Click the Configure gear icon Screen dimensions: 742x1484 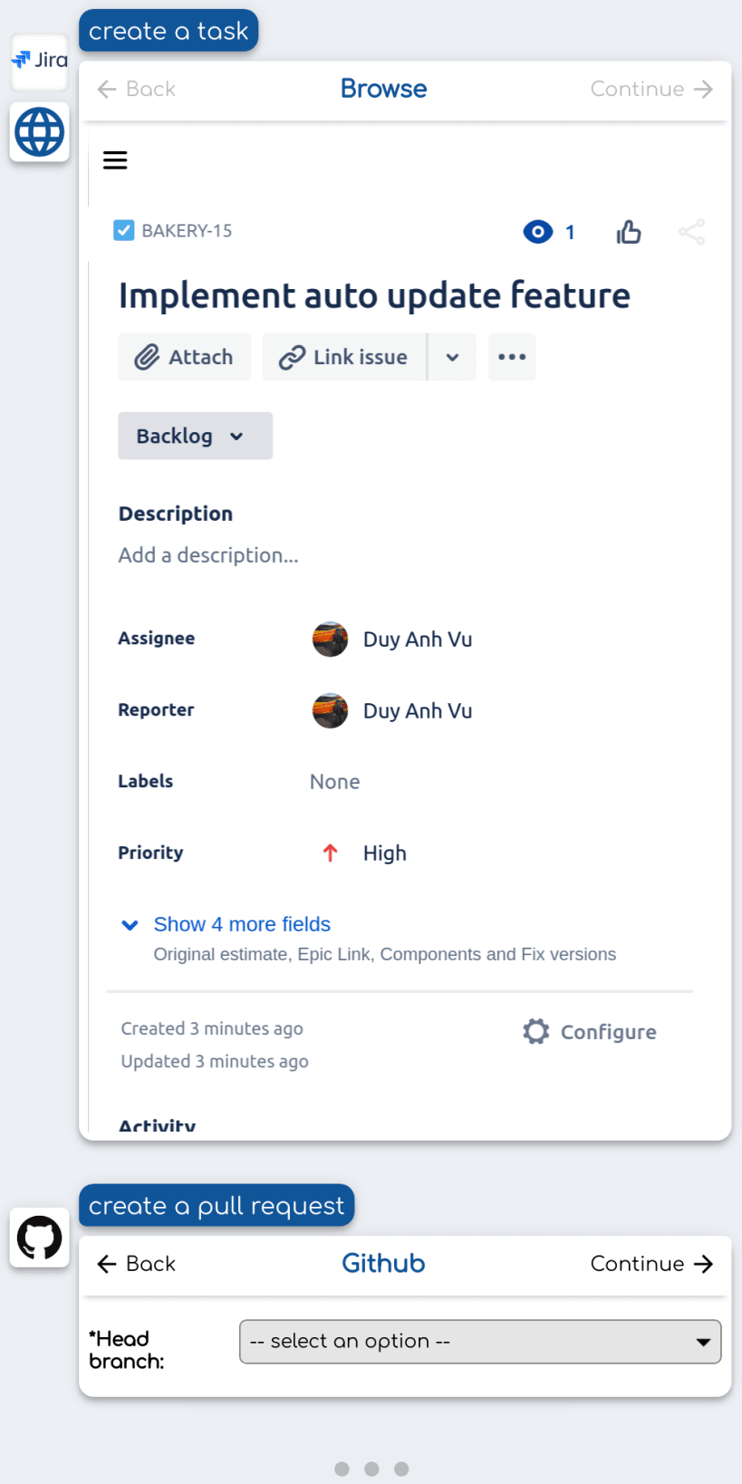point(536,1032)
